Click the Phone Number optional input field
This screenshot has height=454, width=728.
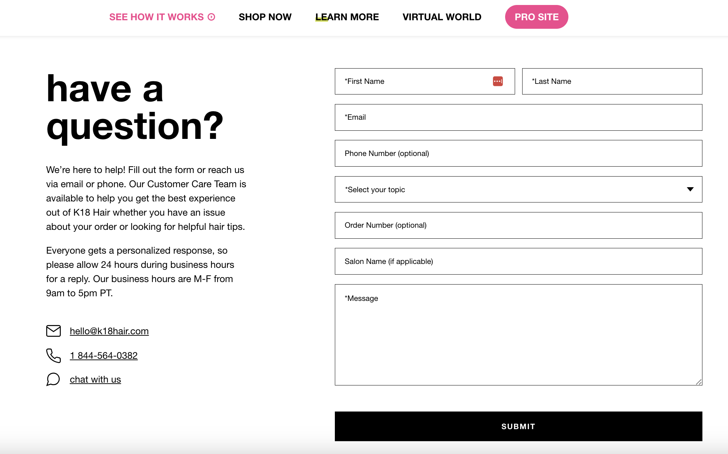[518, 153]
